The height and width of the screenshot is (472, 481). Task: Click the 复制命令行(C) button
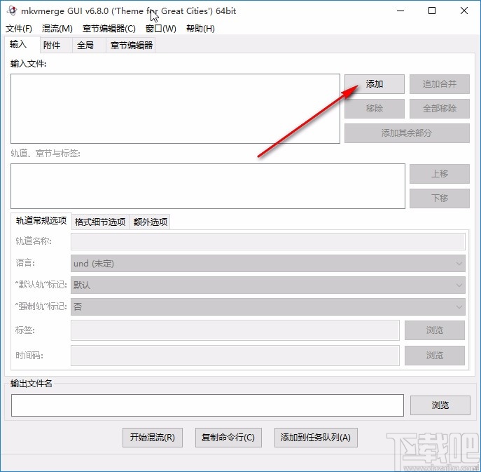[x=228, y=438]
